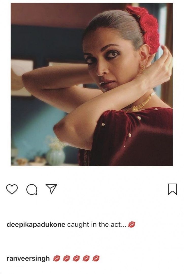The width and height of the screenshot is (184, 274).
Task: Share the post via paper plane icon
Action: click(x=51, y=189)
